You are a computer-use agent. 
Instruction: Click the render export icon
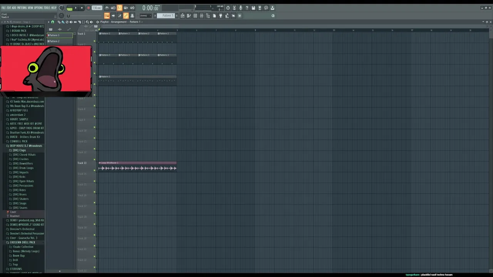(x=260, y=8)
